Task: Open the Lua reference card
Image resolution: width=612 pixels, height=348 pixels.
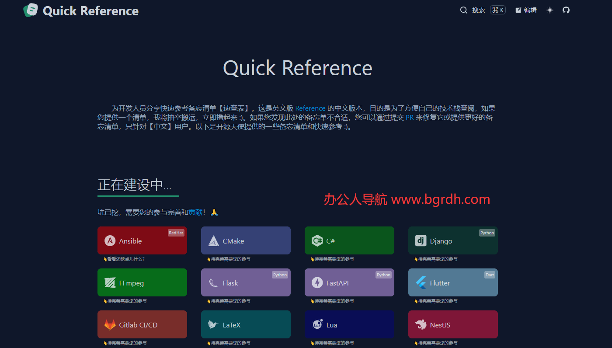Action: coord(349,324)
